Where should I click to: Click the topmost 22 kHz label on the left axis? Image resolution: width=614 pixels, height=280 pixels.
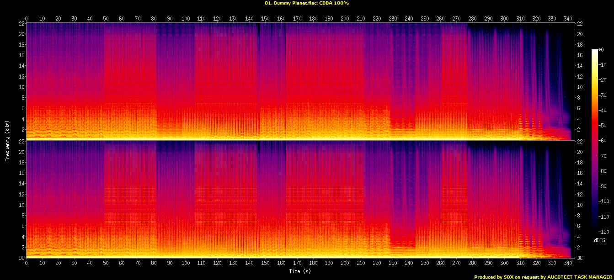[x=21, y=24]
